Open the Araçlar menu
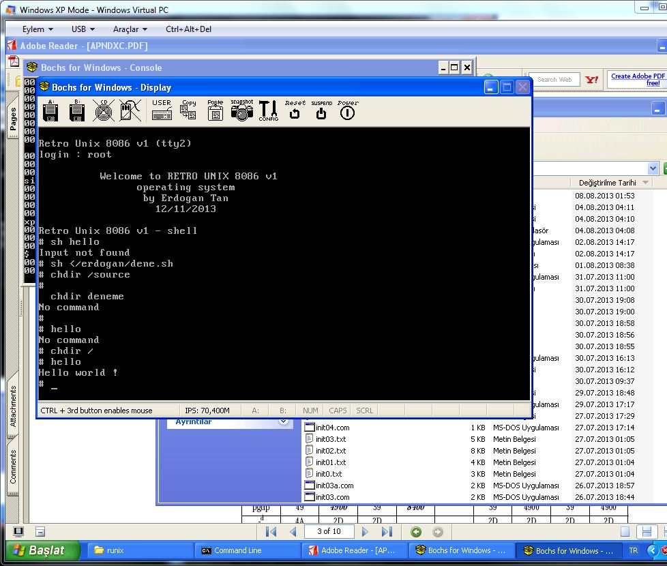This screenshot has width=667, height=566. (130, 29)
